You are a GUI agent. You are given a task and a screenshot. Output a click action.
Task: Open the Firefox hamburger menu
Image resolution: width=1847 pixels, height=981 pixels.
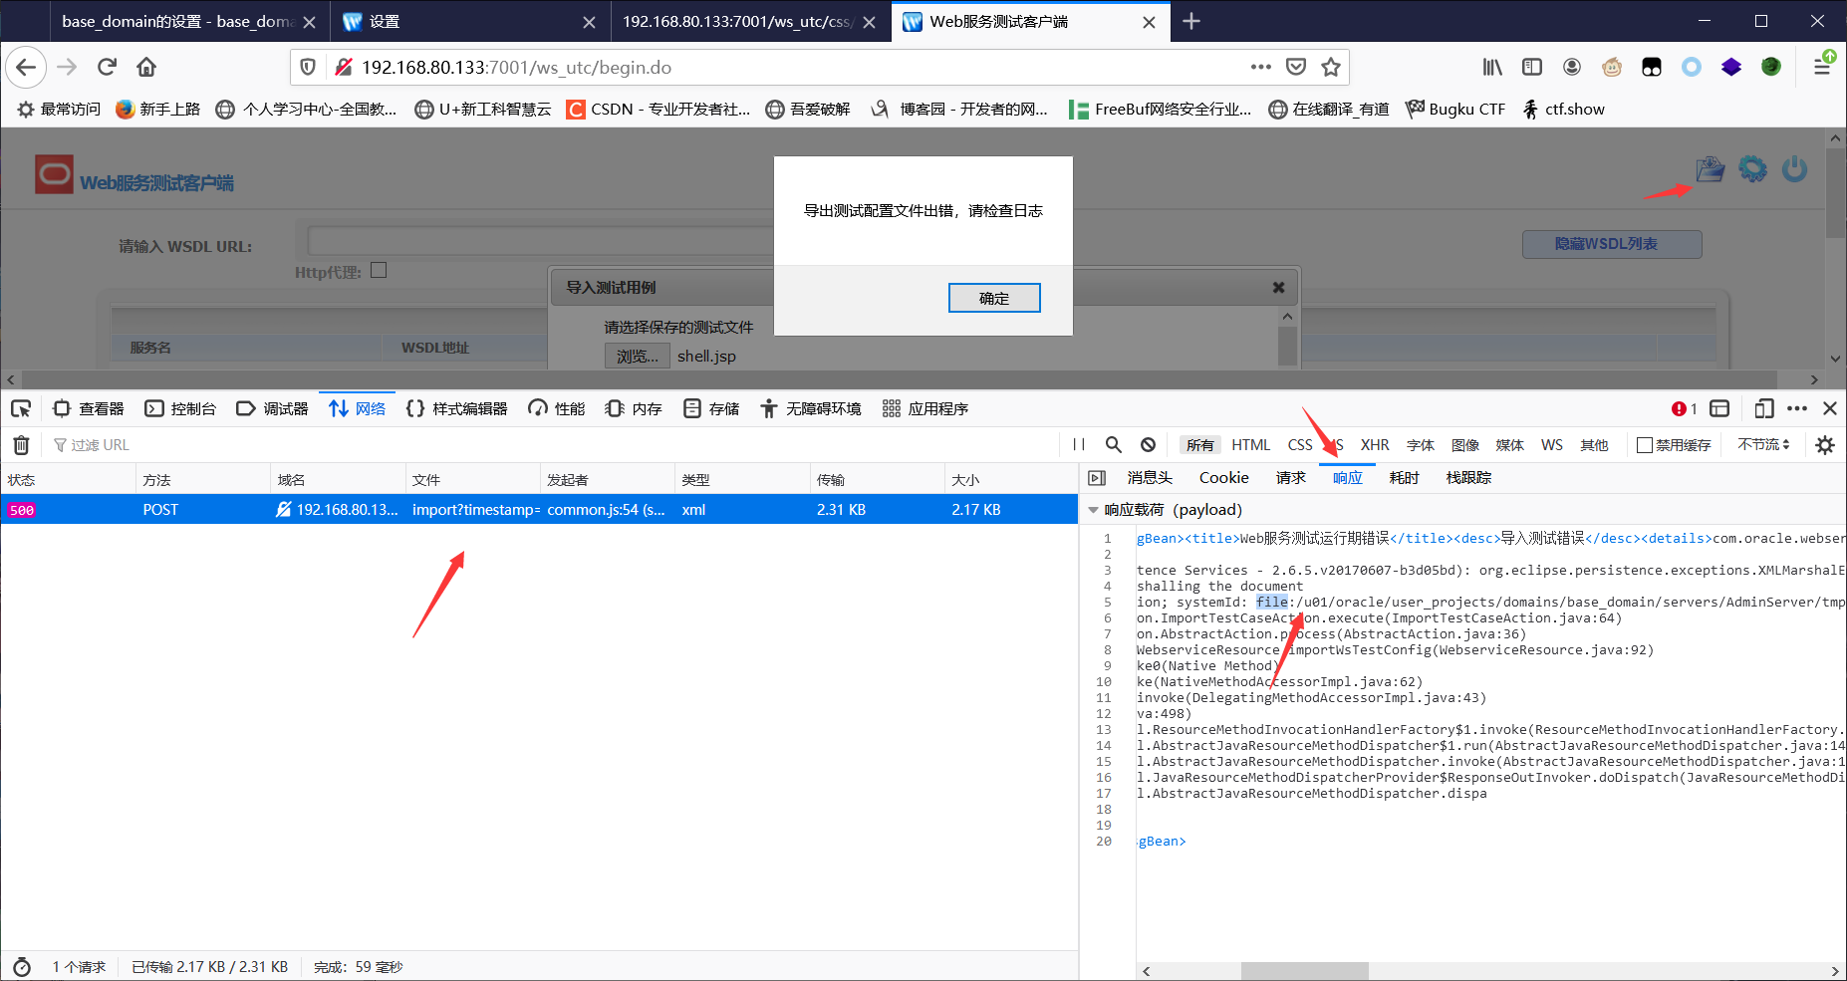pyautogui.click(x=1822, y=67)
